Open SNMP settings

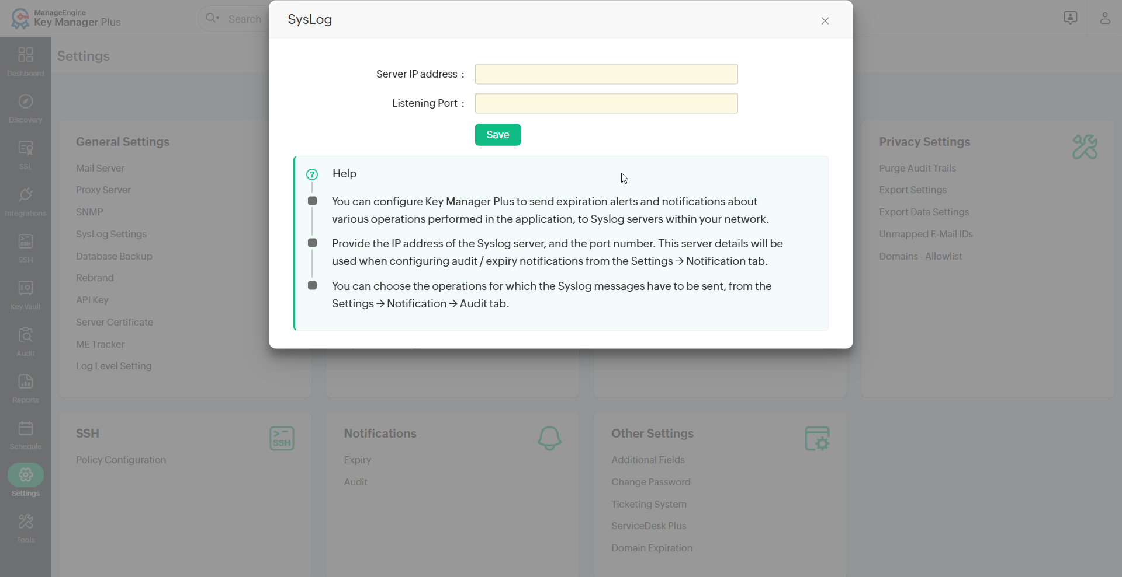point(89,212)
